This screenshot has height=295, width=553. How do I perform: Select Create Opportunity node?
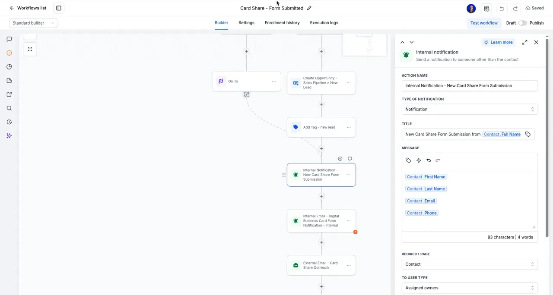click(x=321, y=83)
